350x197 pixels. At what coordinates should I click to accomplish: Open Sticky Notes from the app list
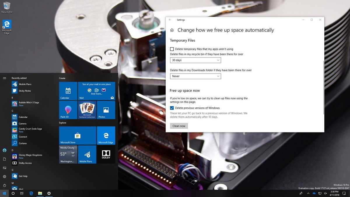pos(25,91)
